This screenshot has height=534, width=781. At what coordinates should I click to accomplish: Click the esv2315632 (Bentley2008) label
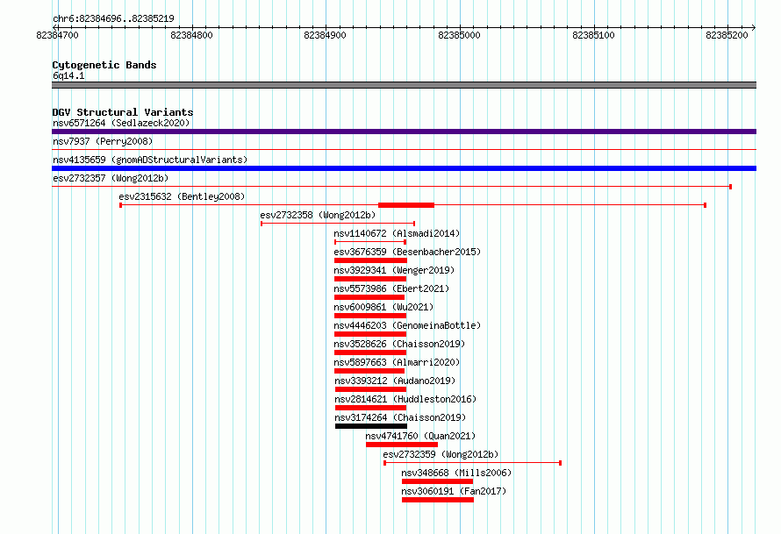tap(182, 196)
